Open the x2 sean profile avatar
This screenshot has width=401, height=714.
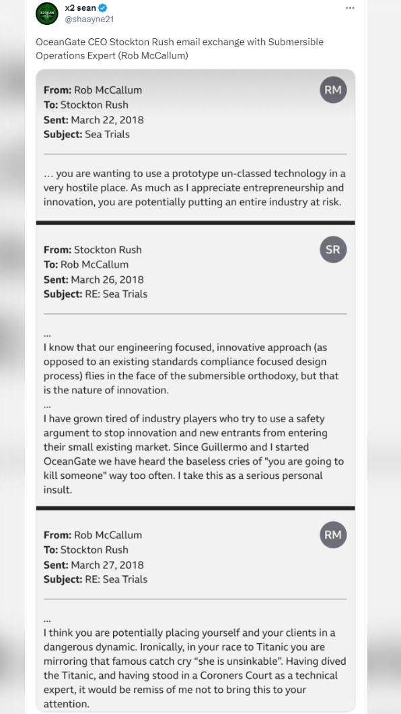pos(47,13)
